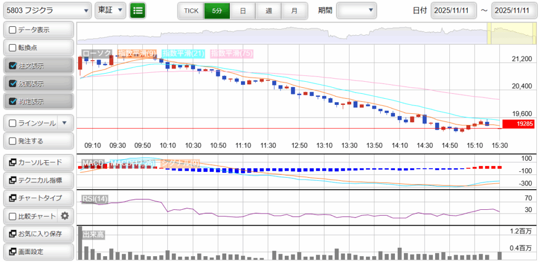Open the 期間 period dropdown
This screenshot has width=540, height=262.
(356, 11)
